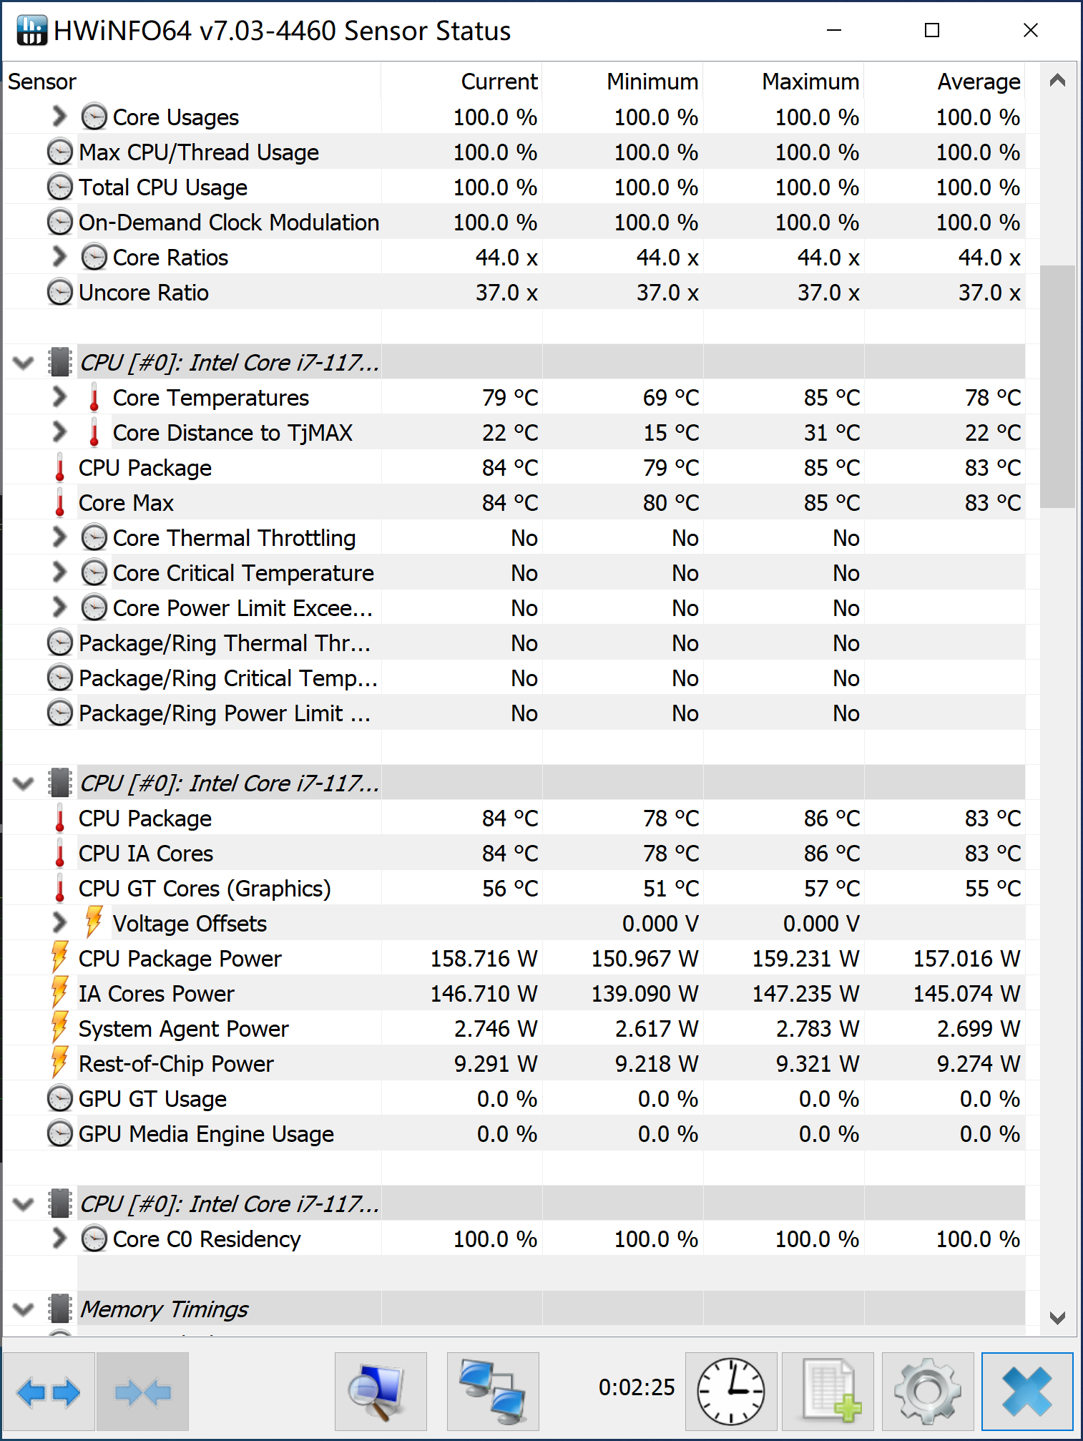
Task: Expand Core Distance to TjMAX row
Action: [60, 432]
